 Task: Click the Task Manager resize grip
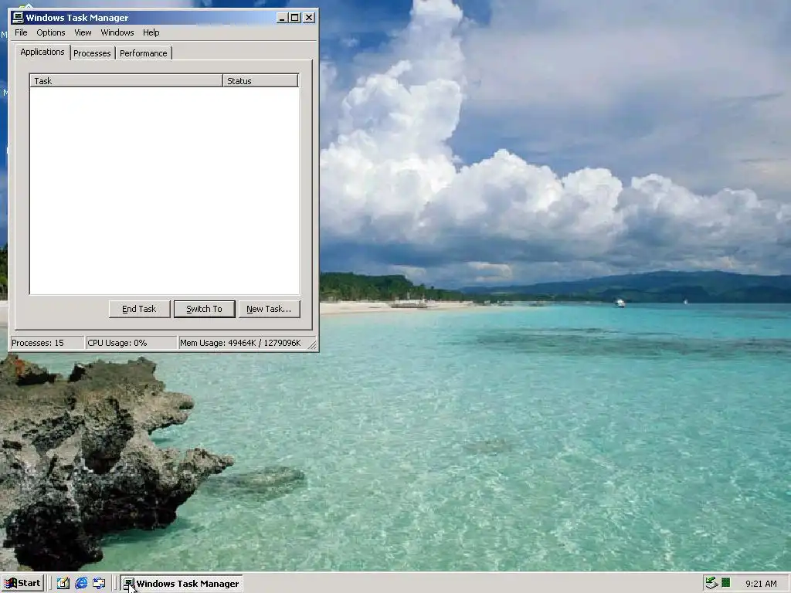click(x=312, y=345)
